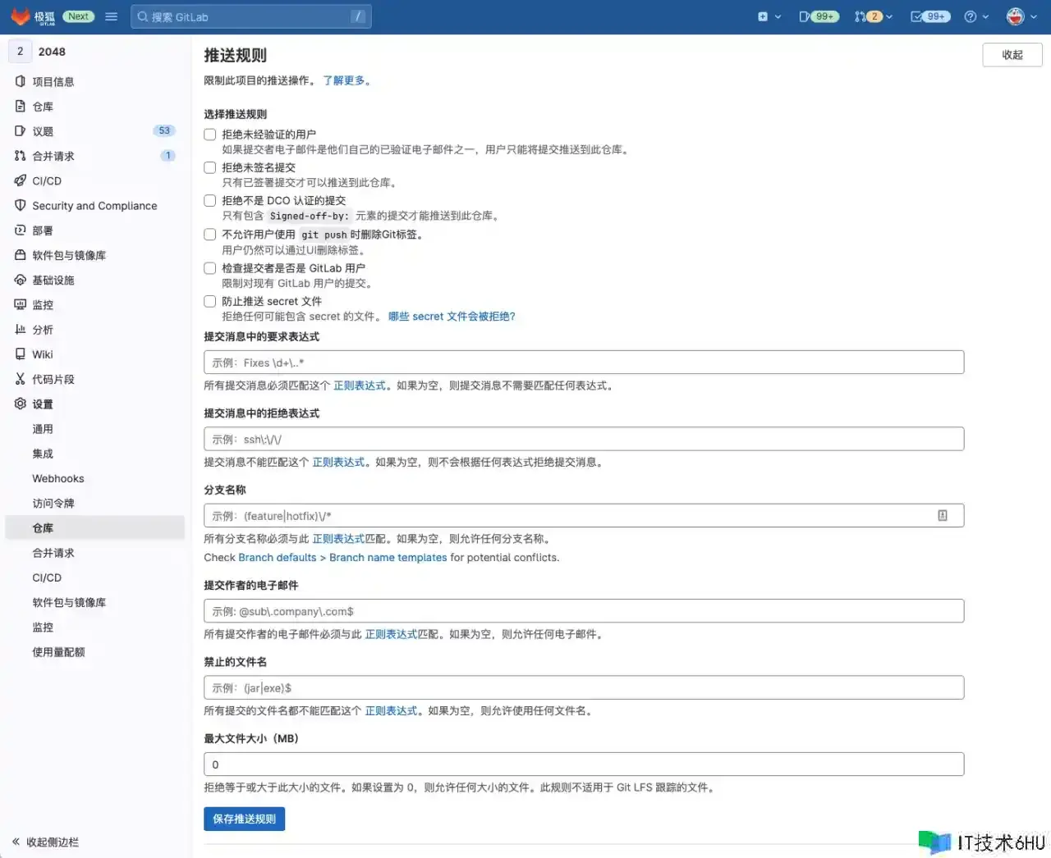Click the GitLab fox logo

(21, 16)
